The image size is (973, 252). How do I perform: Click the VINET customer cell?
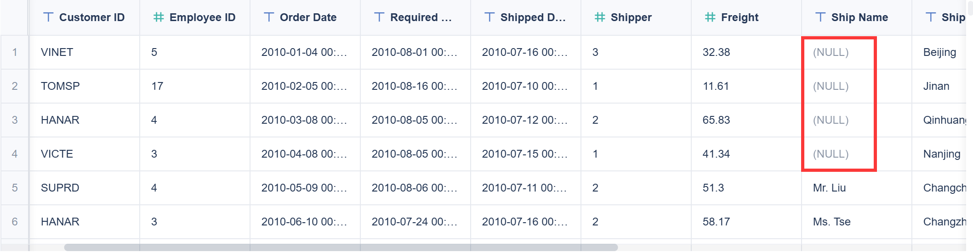click(57, 52)
